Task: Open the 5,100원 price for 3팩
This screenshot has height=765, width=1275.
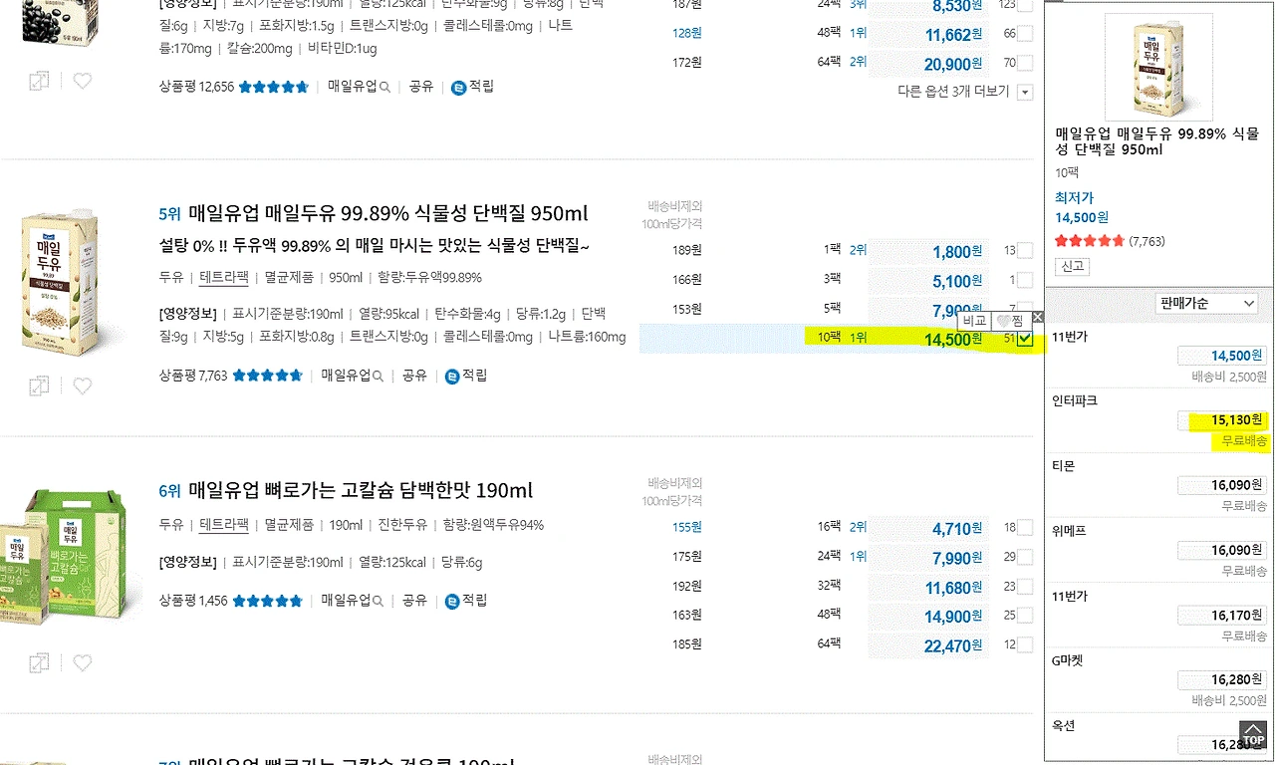Action: [958, 282]
